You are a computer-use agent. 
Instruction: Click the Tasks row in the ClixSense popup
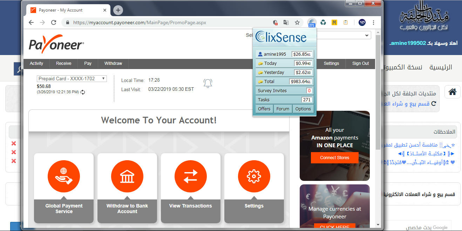coord(285,100)
